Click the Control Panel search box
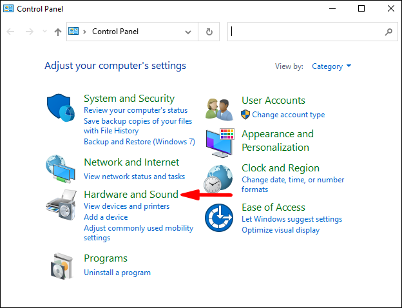This screenshot has width=402, height=308. click(x=306, y=32)
